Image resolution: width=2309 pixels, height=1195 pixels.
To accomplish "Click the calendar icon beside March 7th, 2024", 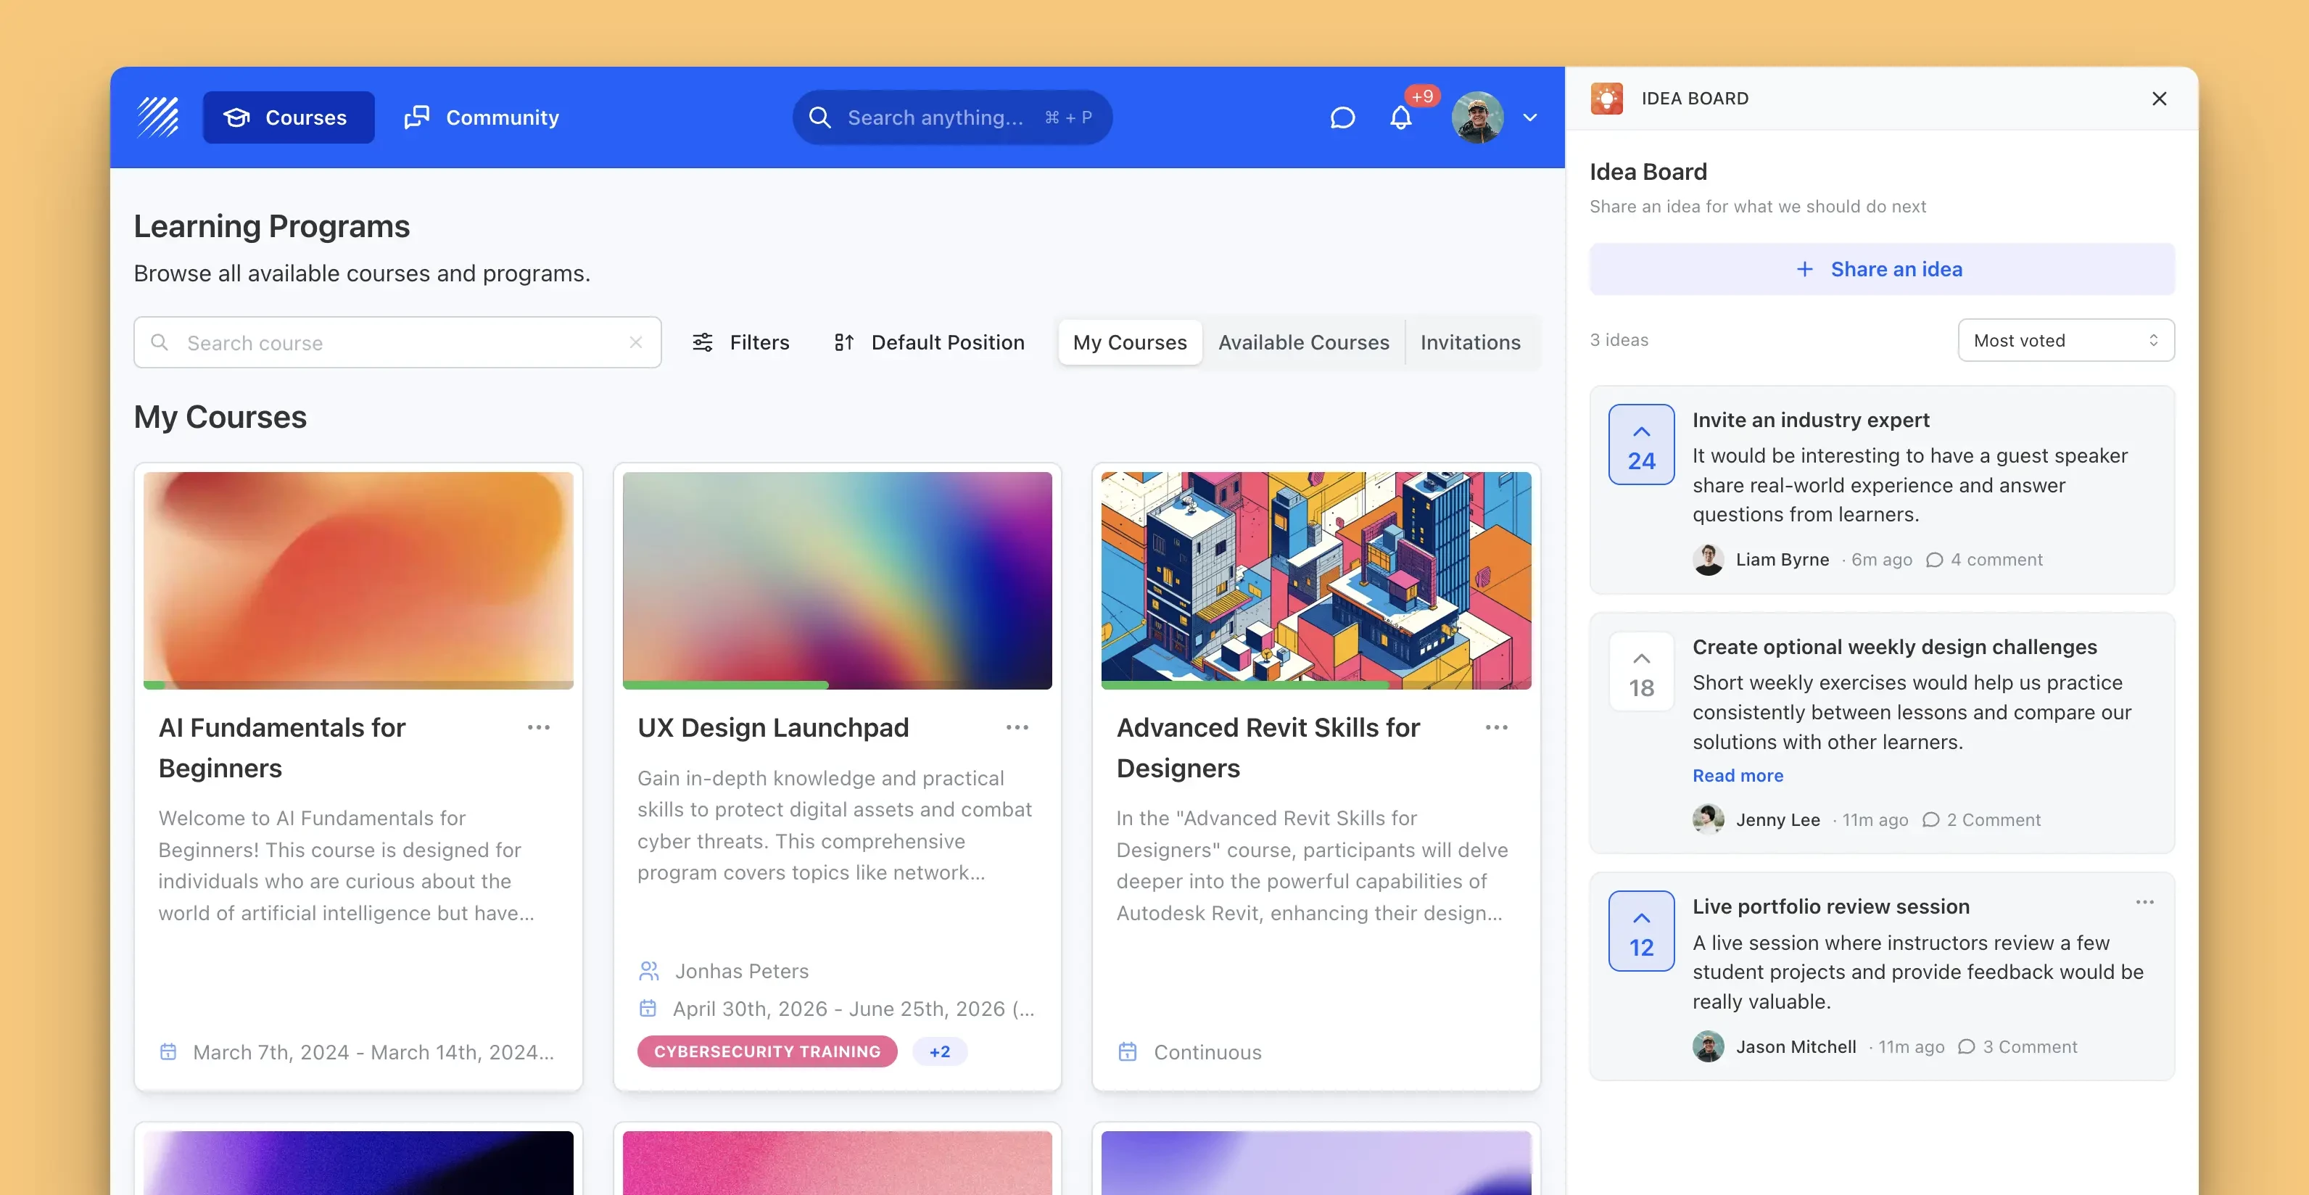I will pyautogui.click(x=168, y=1051).
